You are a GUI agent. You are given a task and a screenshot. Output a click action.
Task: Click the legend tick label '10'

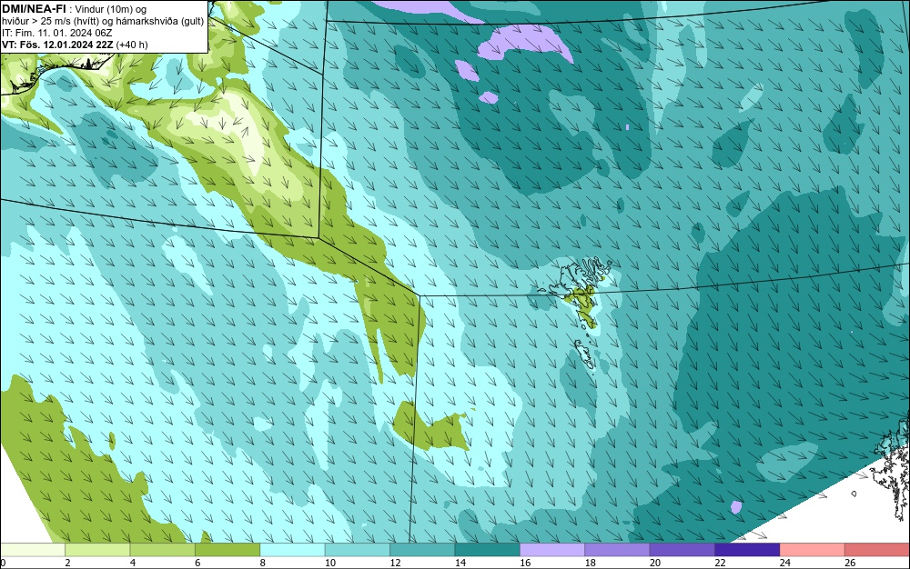(330, 563)
